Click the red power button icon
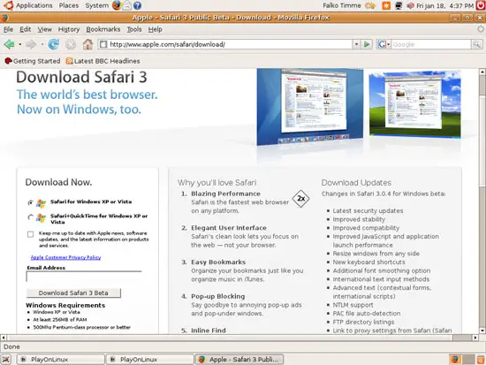Viewport: 486px width, 365px height. (x=481, y=5)
